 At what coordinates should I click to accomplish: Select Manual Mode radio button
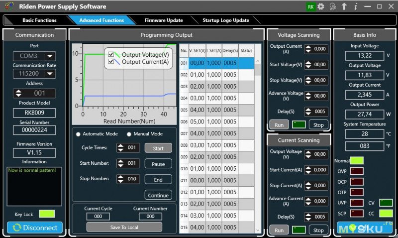click(129, 134)
